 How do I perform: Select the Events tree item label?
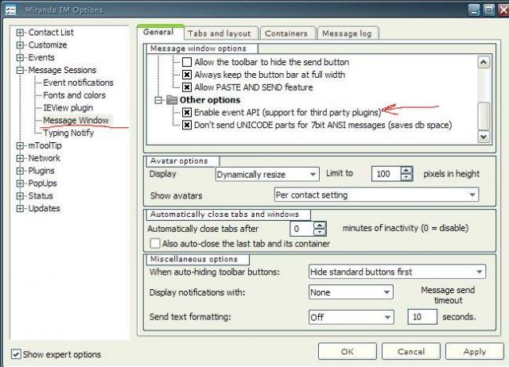[41, 58]
